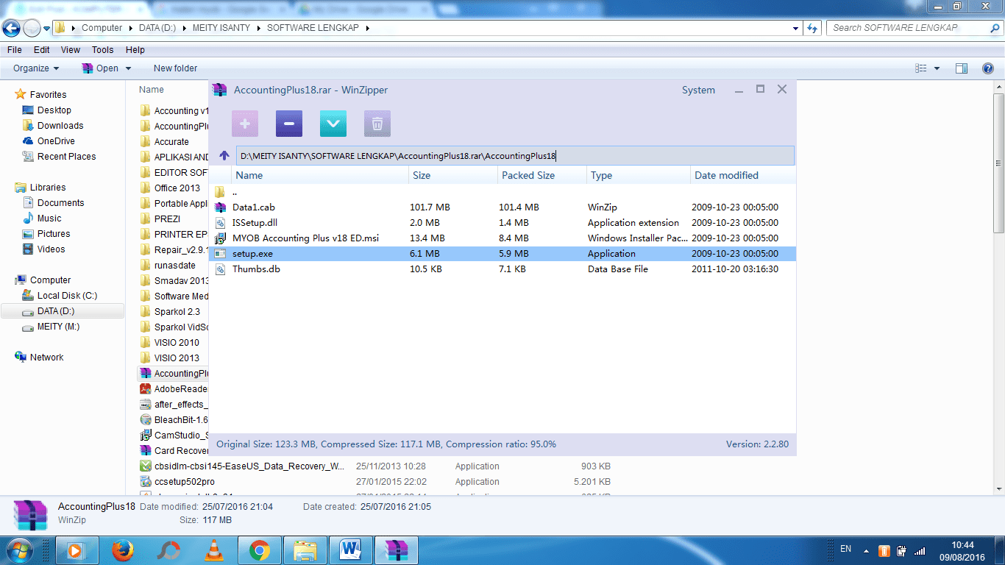Click the Explorer vertical scrollbar down arrow
1005x565 pixels.
pyautogui.click(x=999, y=488)
